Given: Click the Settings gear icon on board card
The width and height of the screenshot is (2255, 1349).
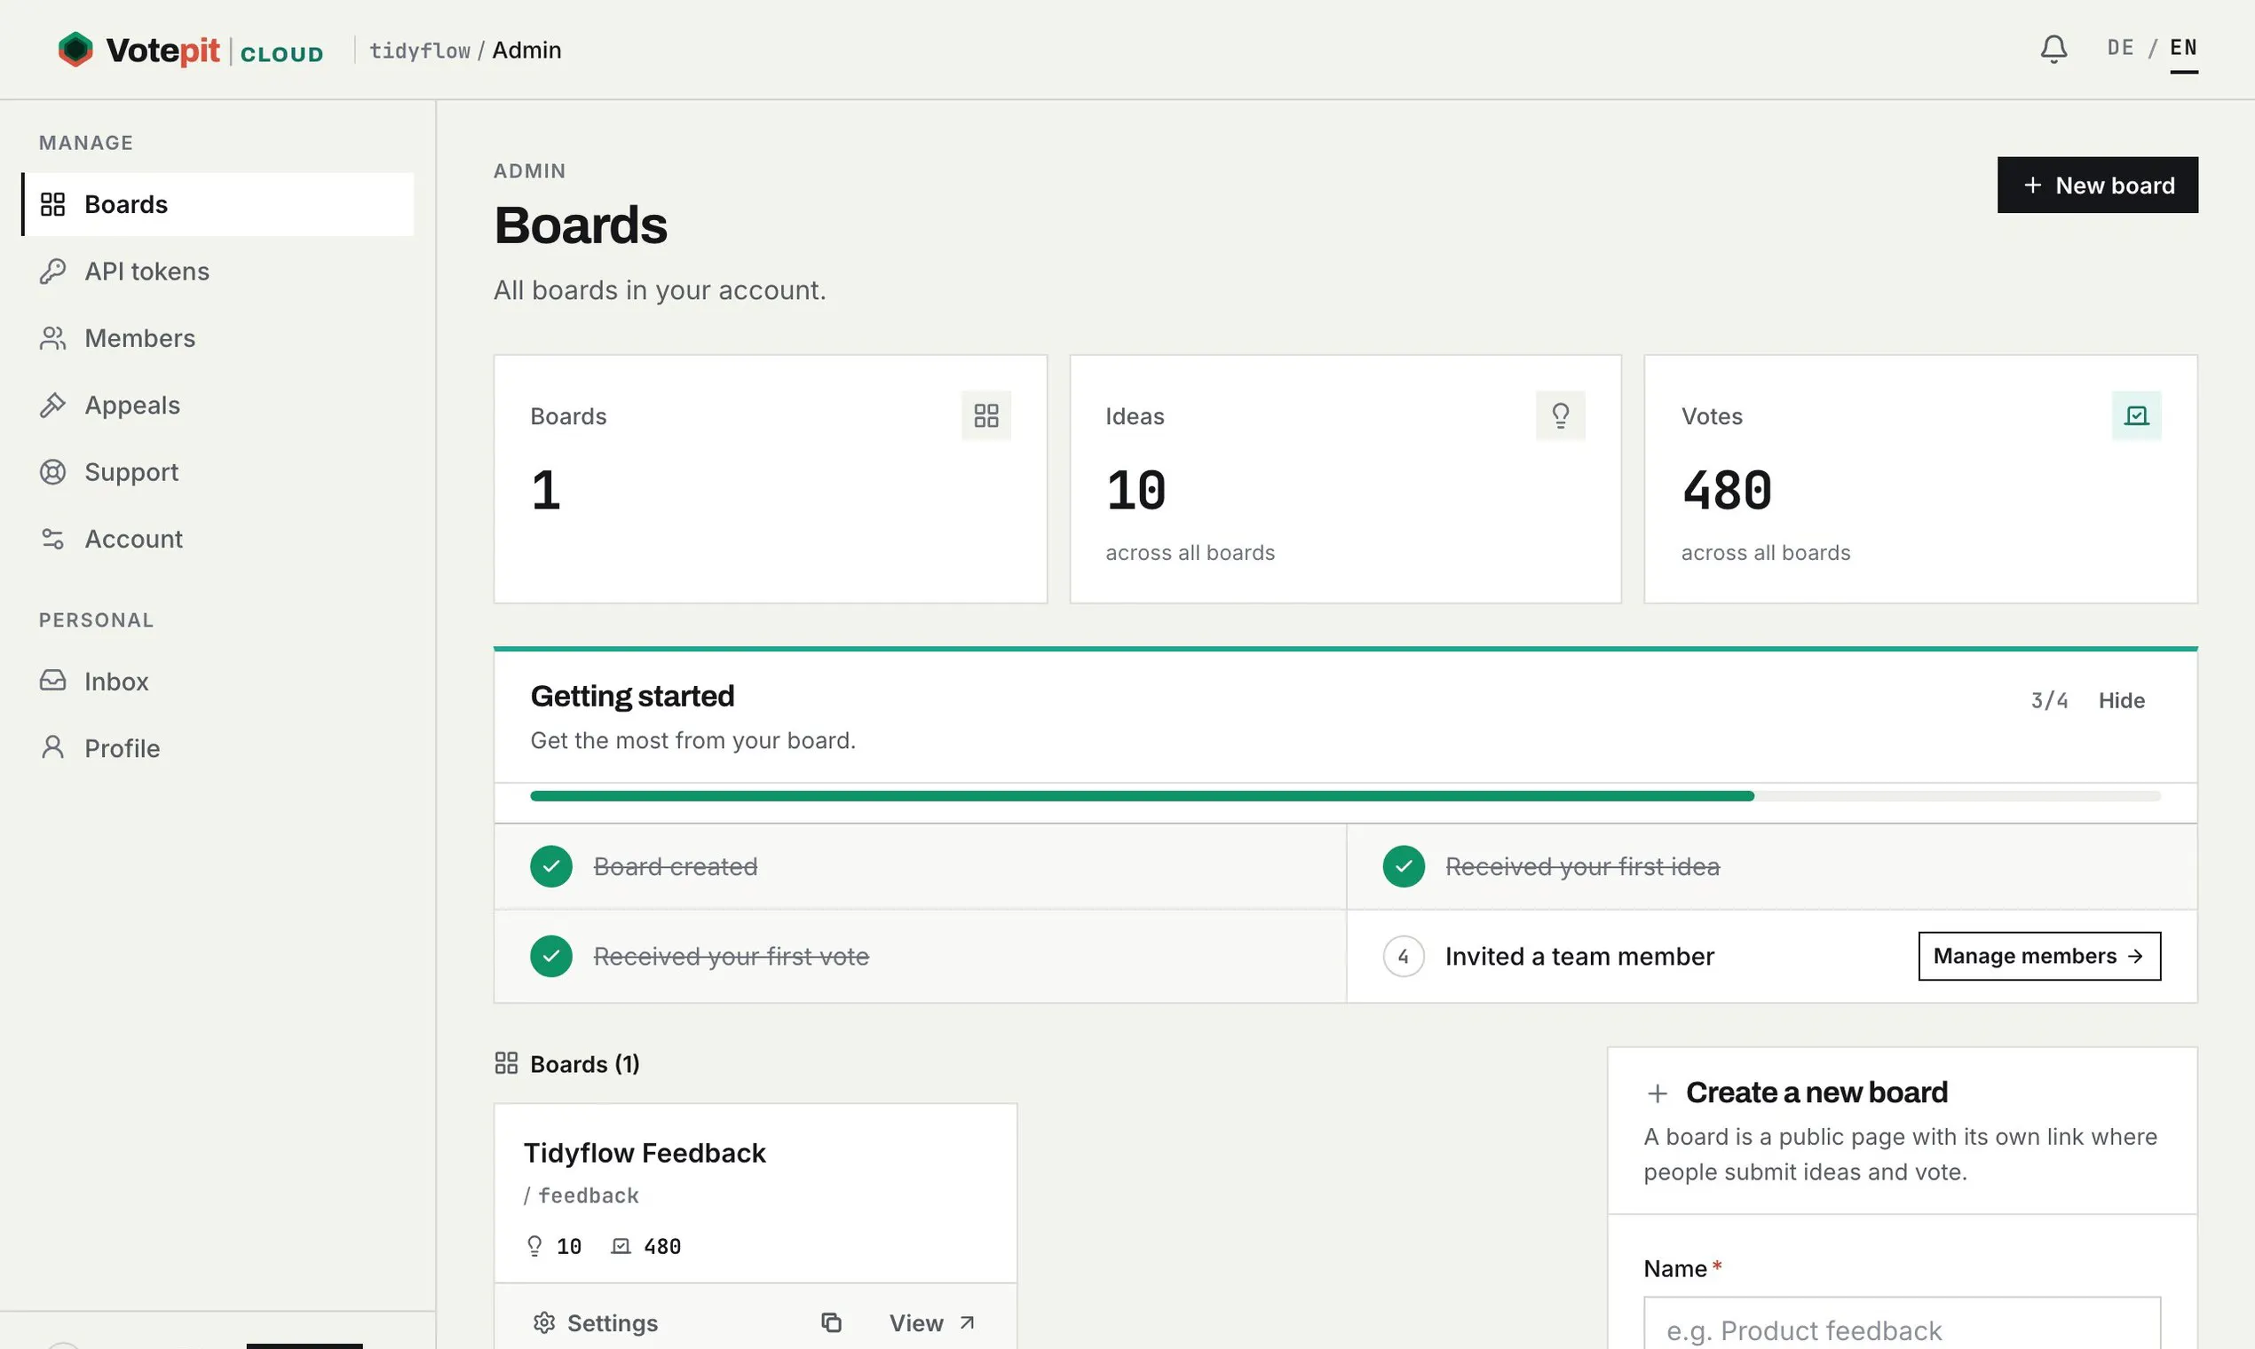Looking at the screenshot, I should [x=543, y=1322].
